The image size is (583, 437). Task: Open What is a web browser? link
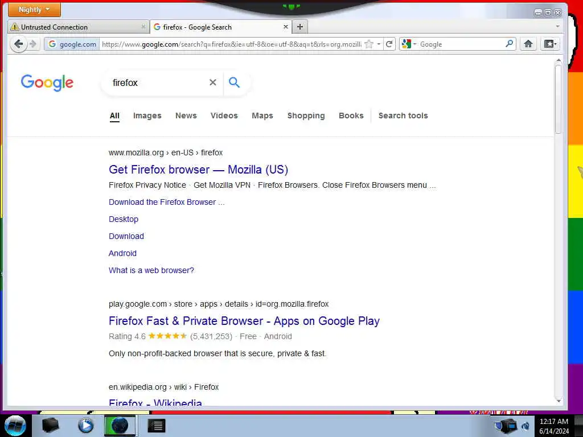tap(151, 270)
